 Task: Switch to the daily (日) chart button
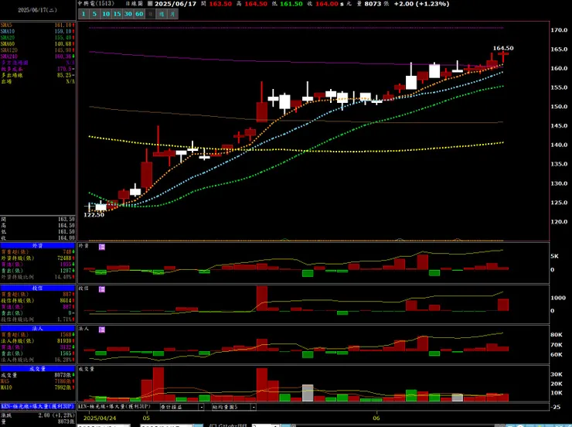point(150,14)
